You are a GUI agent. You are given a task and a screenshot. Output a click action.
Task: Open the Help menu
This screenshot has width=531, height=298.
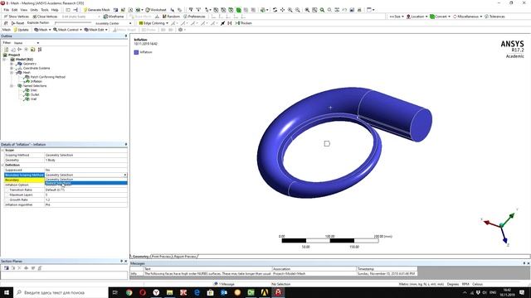(x=55, y=10)
